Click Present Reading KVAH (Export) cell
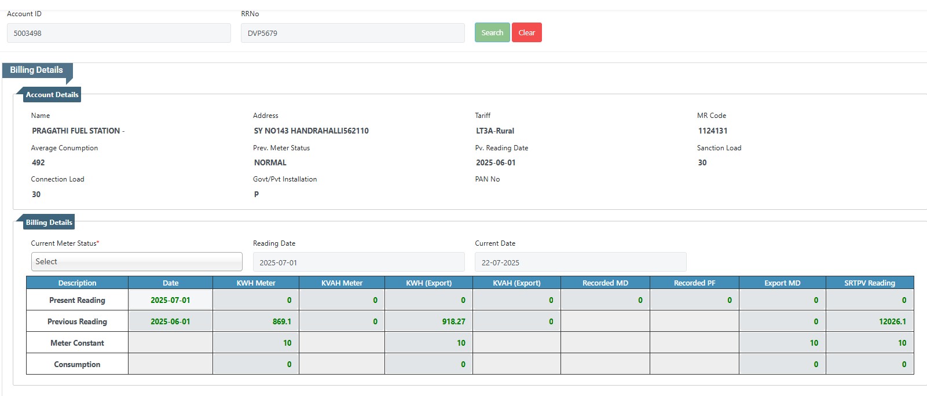 (x=516, y=300)
